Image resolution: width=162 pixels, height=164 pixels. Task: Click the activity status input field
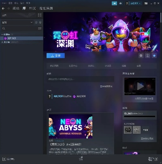[x=80, y=79]
